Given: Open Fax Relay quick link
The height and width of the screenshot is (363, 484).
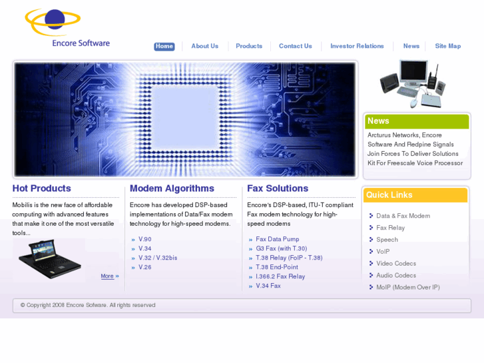Looking at the screenshot, I should (391, 228).
